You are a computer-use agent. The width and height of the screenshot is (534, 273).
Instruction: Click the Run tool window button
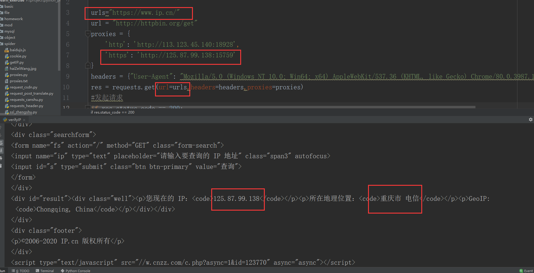[3, 271]
